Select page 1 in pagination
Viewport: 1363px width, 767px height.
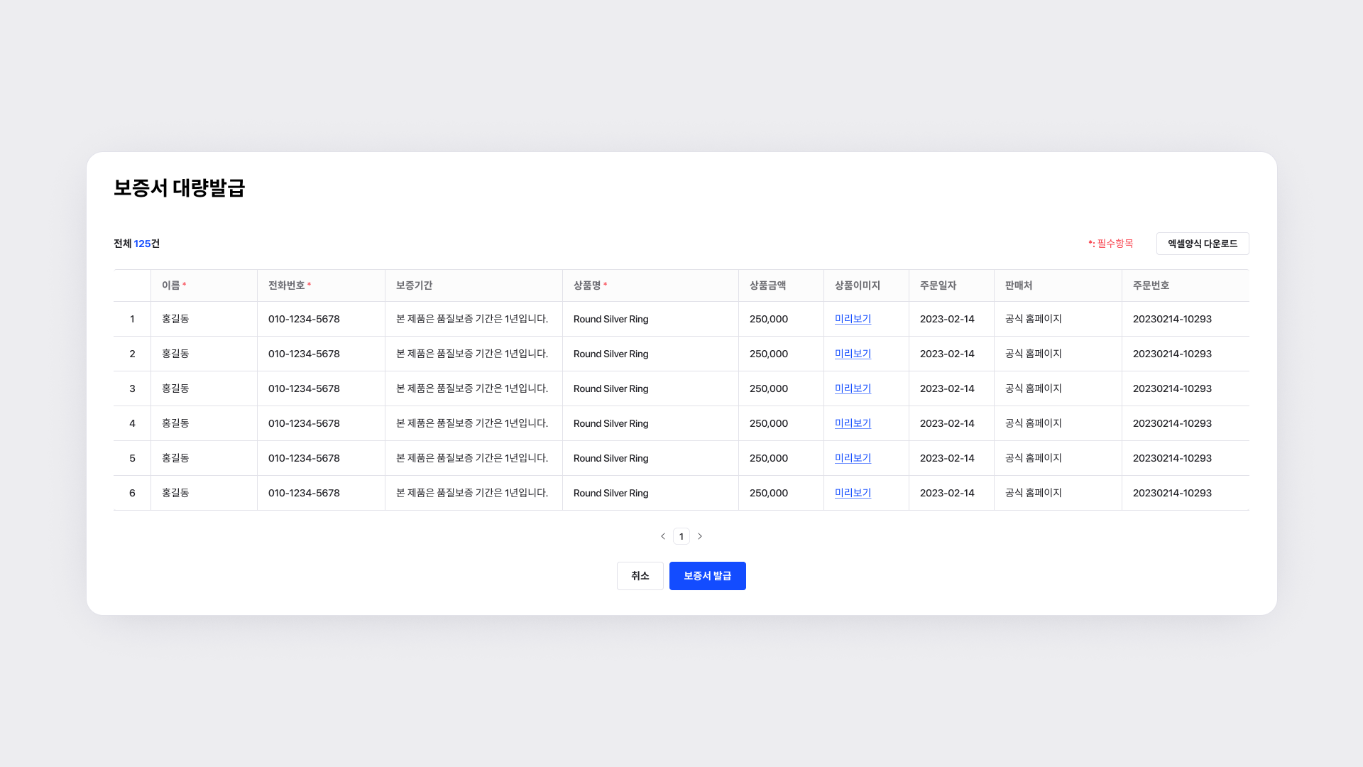(x=681, y=536)
